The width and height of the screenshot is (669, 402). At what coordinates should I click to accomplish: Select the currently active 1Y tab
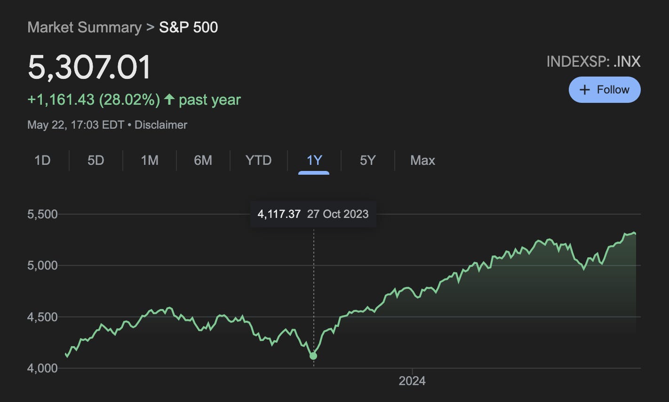314,160
